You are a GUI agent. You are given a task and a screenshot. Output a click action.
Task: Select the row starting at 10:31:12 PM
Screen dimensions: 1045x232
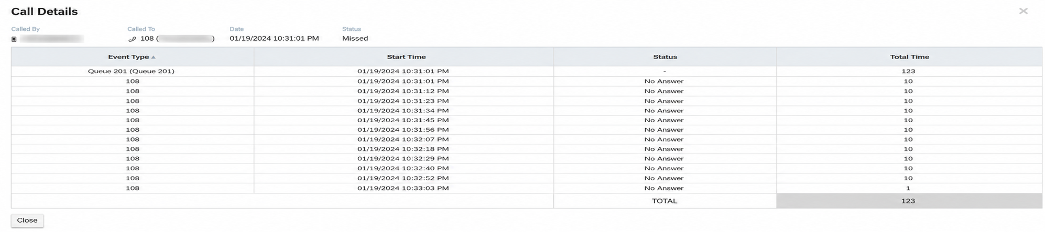527,91
